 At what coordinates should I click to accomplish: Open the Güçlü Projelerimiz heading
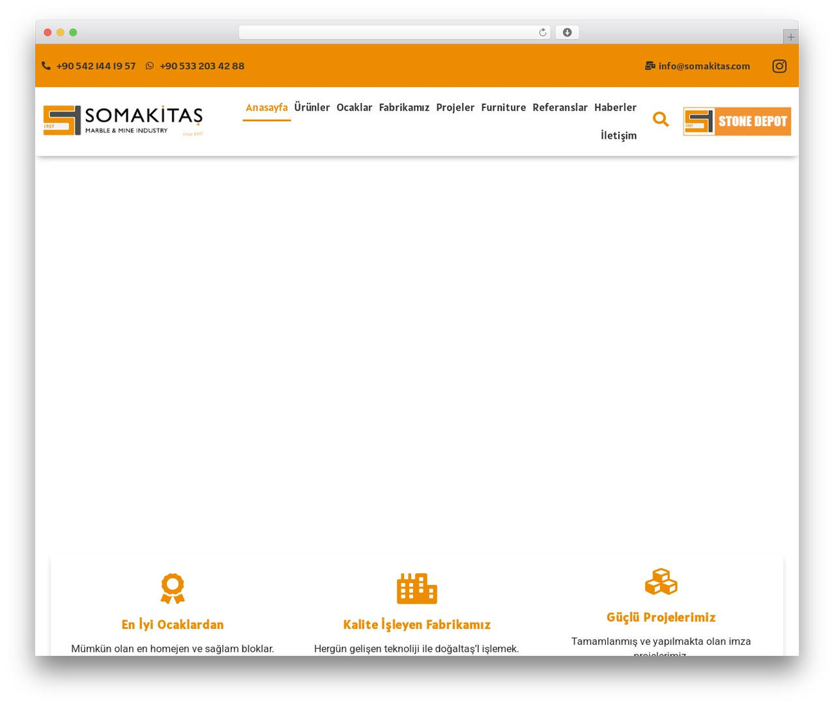click(x=661, y=617)
